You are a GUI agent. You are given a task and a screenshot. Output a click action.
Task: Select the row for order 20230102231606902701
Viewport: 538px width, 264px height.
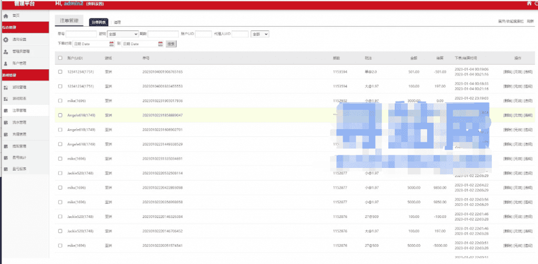click(x=60, y=130)
